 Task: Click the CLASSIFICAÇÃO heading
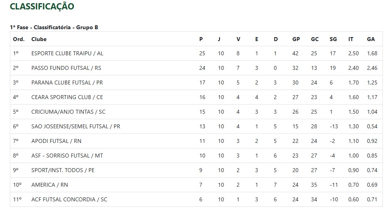[42, 6]
